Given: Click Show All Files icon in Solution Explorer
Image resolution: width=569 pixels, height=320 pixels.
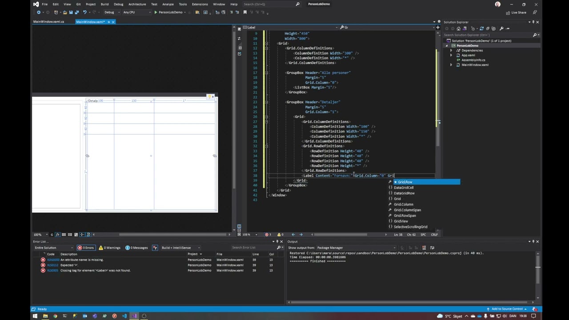Looking at the screenshot, I should [x=493, y=28].
